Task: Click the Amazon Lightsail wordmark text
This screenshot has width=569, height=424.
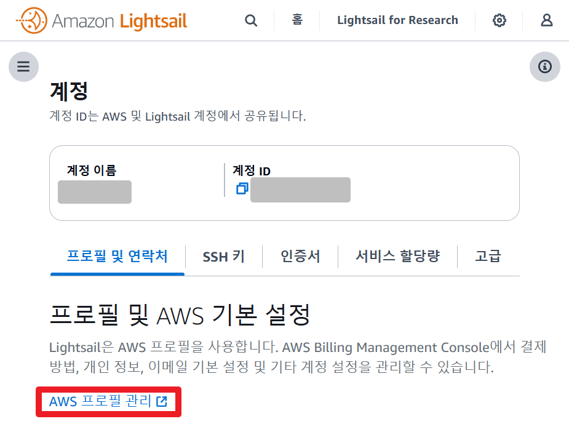Action: click(x=119, y=22)
